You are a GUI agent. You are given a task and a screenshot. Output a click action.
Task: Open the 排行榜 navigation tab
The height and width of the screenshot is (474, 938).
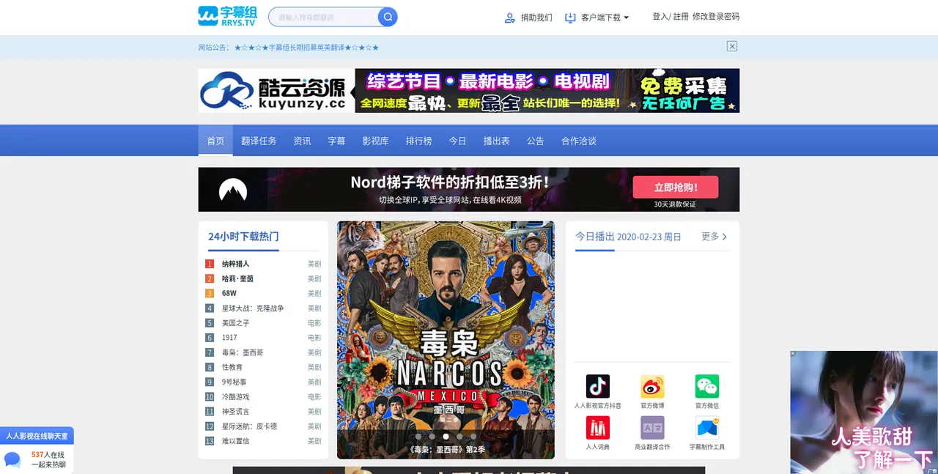(419, 141)
